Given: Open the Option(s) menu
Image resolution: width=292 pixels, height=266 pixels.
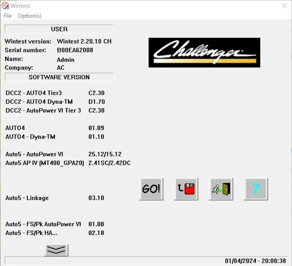Looking at the screenshot, I should tap(29, 16).
